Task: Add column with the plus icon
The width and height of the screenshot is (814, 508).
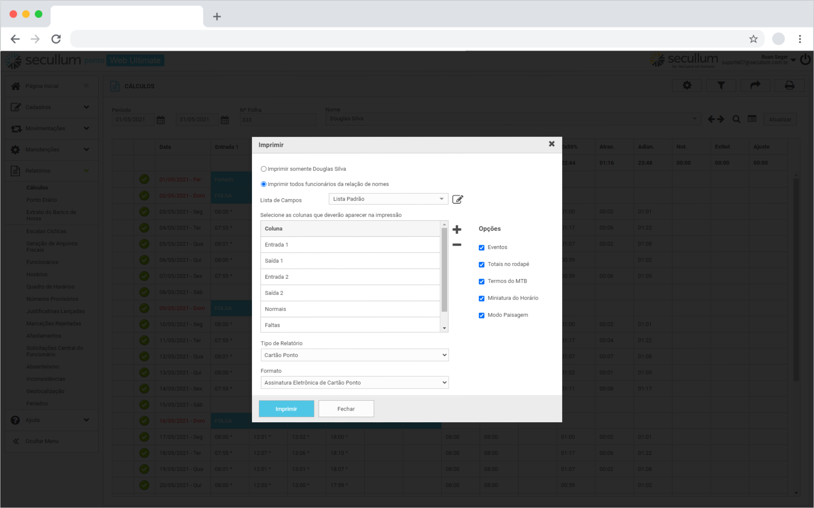Action: pyautogui.click(x=457, y=229)
